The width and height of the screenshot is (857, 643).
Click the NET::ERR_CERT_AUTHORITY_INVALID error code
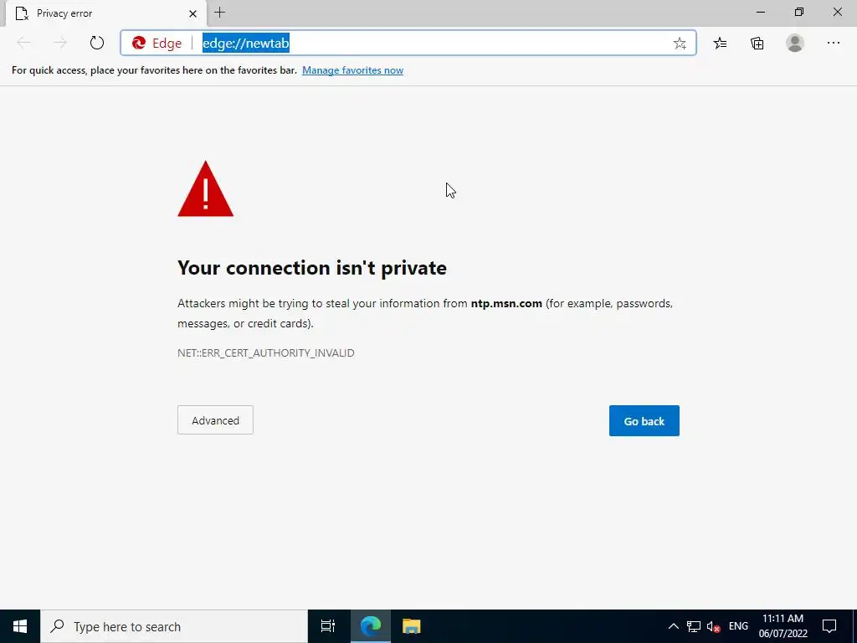click(265, 352)
